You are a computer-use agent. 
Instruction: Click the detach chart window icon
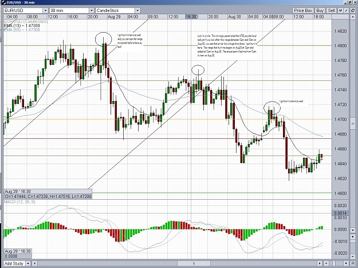pos(352,10)
